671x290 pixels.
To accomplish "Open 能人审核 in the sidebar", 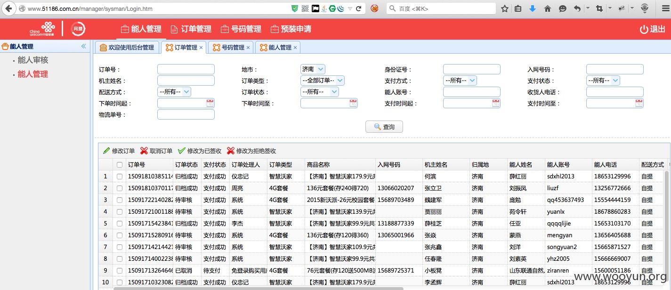I will (x=33, y=60).
